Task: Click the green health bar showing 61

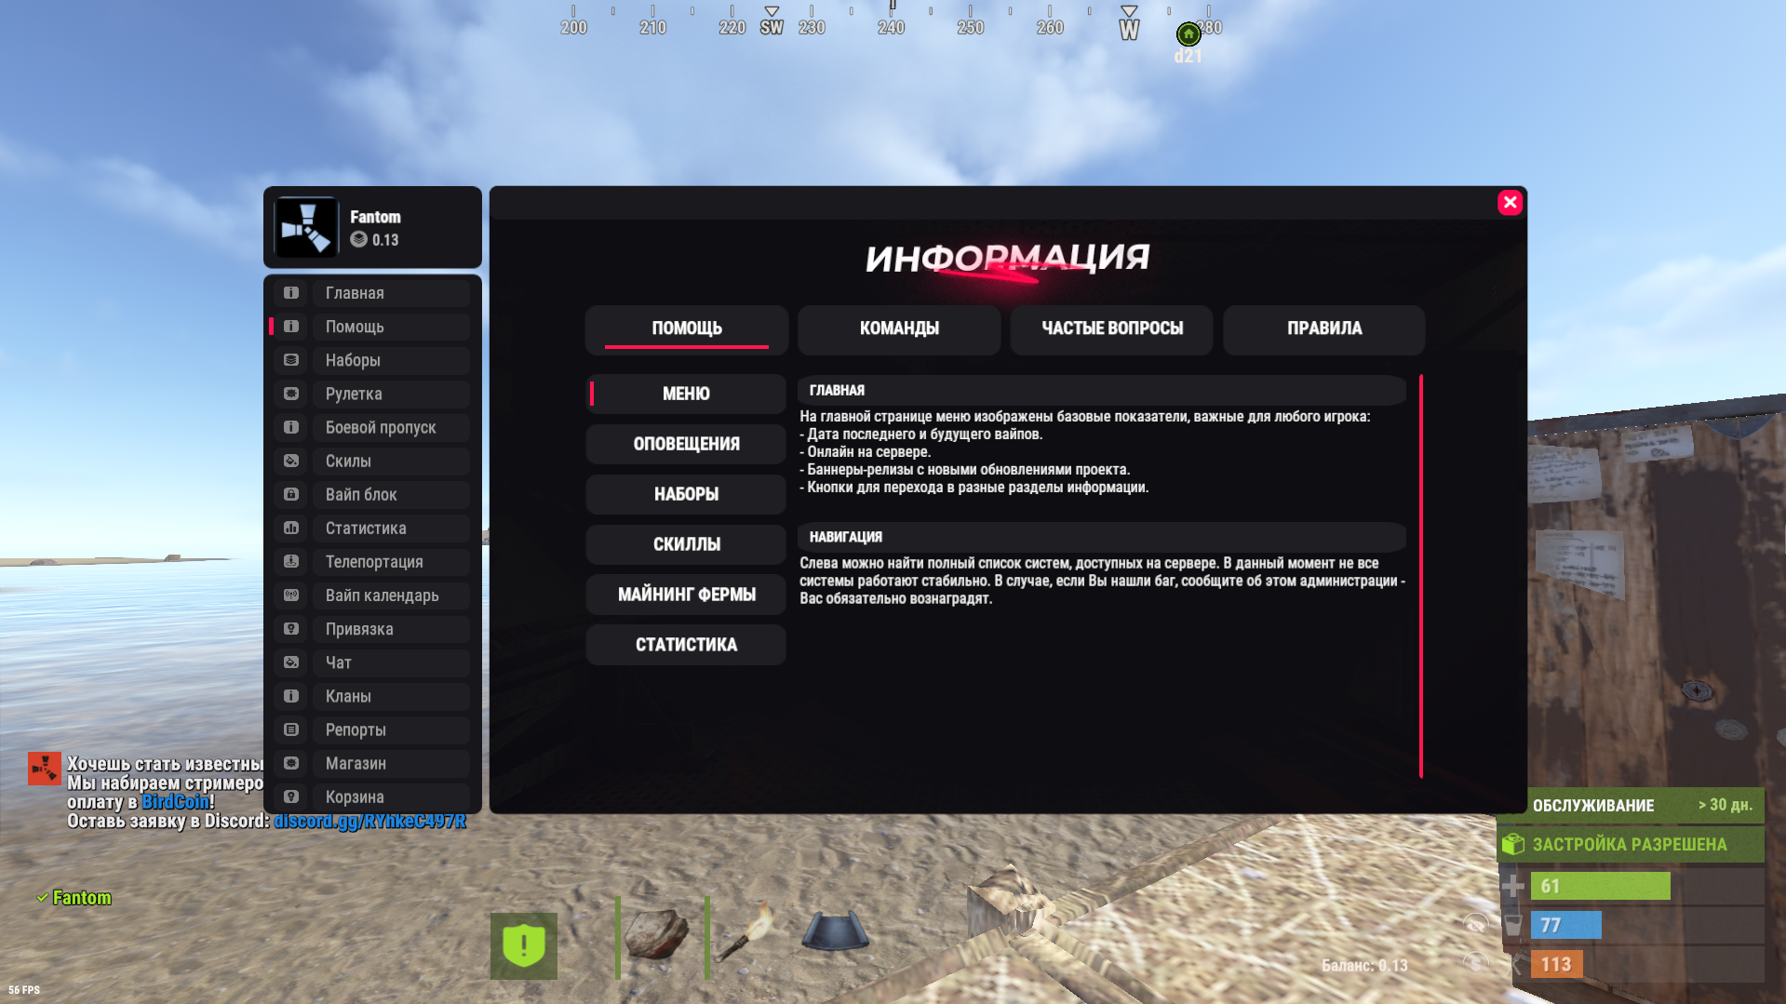Action: point(1600,886)
